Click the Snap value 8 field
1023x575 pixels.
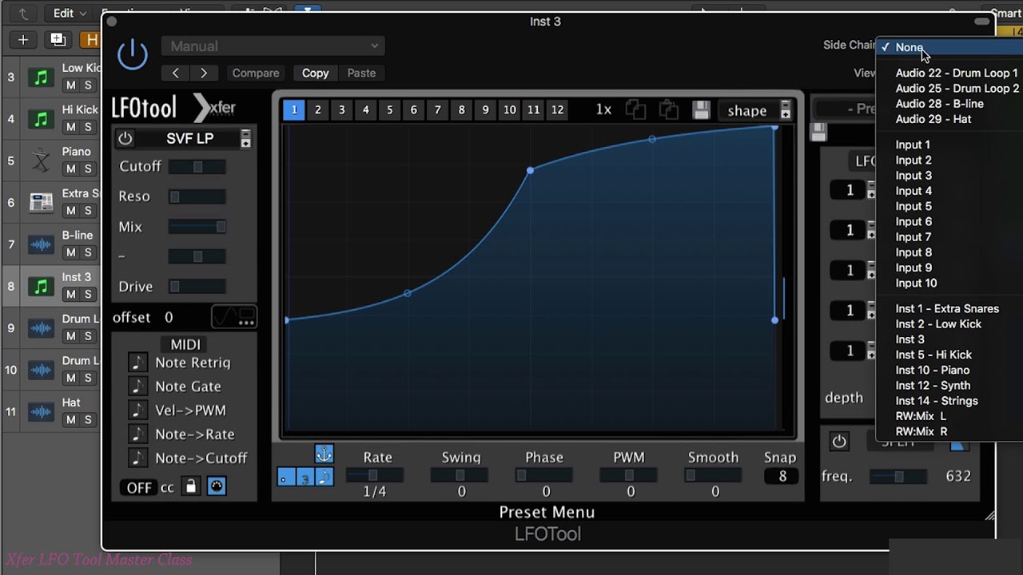(782, 477)
